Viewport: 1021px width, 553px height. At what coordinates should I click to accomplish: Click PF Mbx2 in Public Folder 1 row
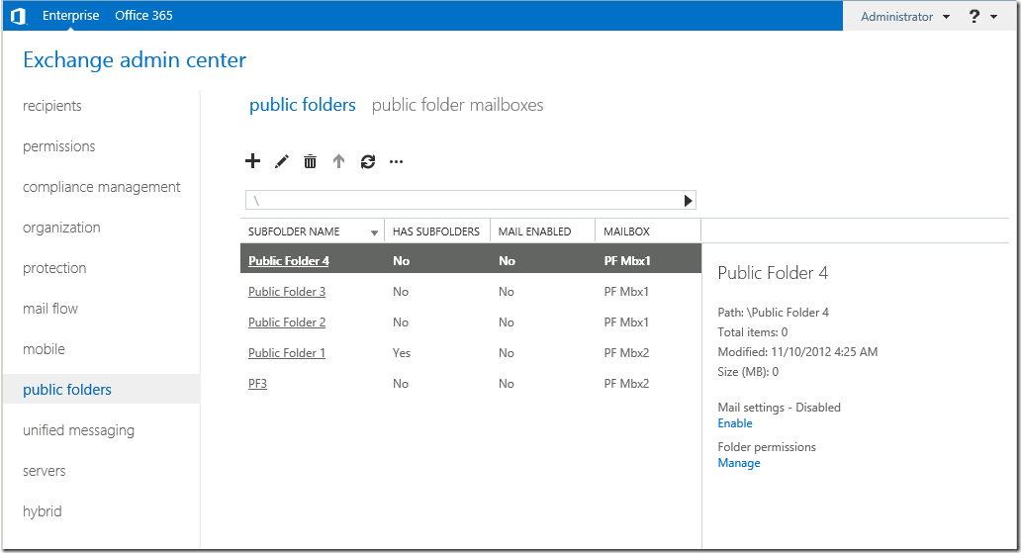626,352
